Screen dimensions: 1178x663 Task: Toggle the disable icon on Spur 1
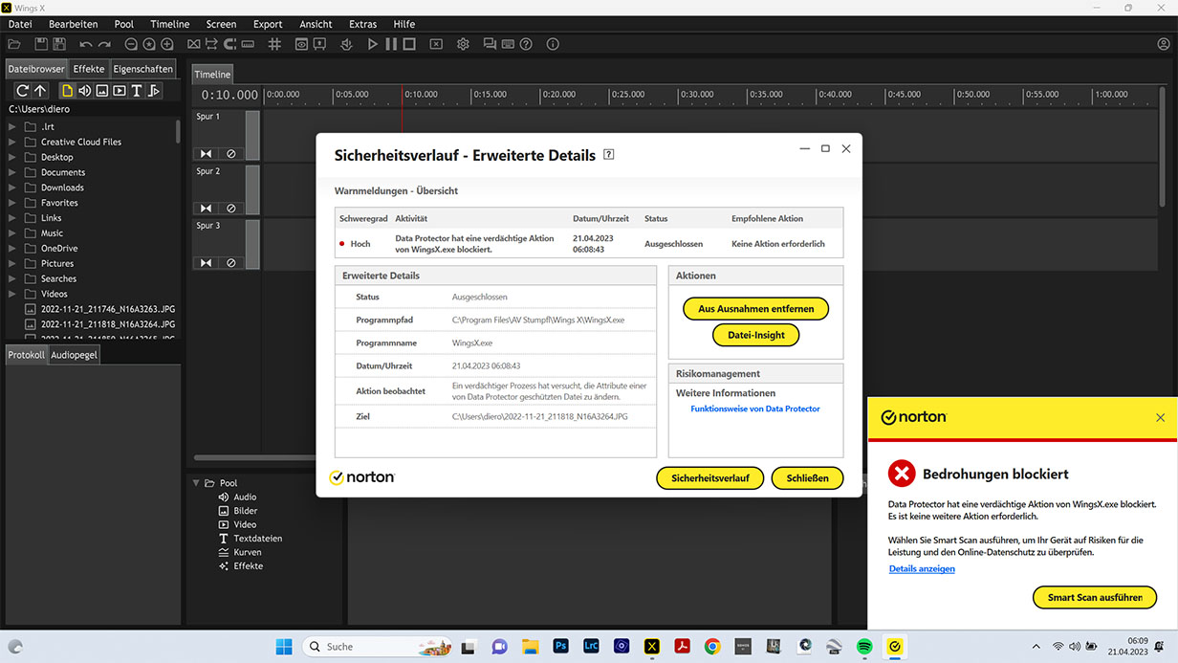click(x=230, y=154)
